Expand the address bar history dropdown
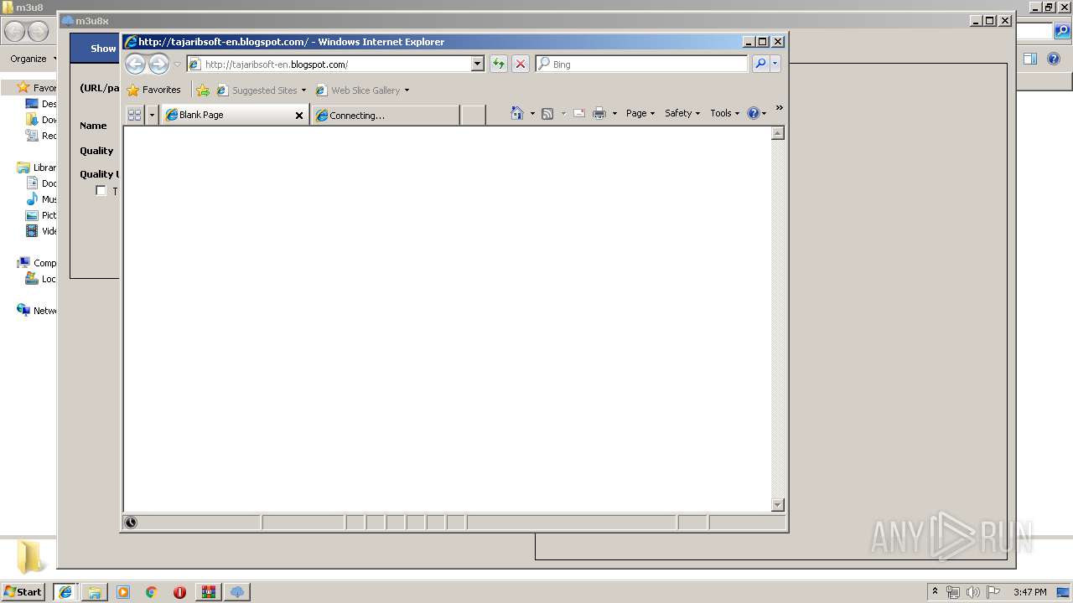The image size is (1073, 603). pos(478,64)
